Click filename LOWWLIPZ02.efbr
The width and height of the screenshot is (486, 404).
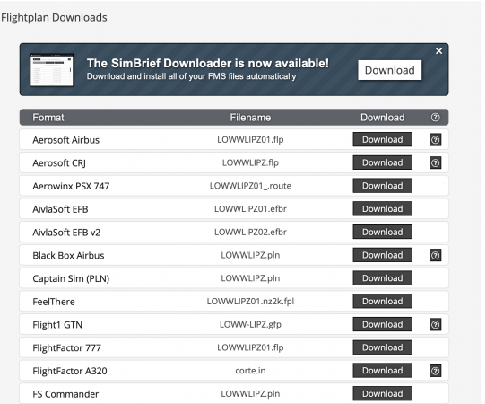[x=250, y=233]
